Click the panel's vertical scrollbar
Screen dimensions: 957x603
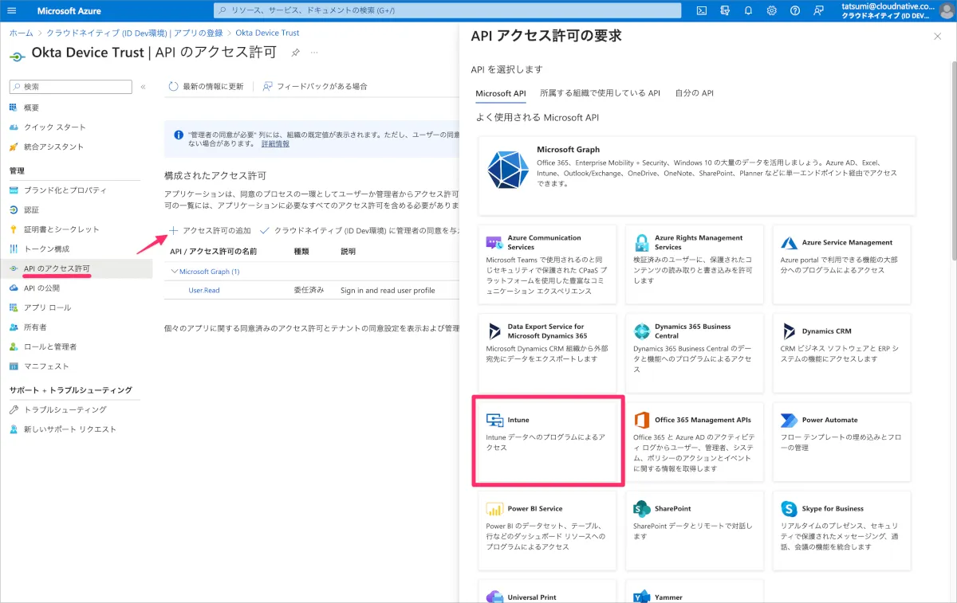[953, 159]
